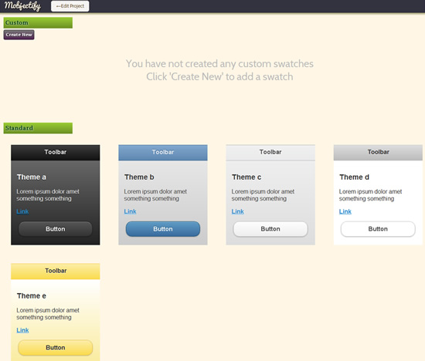
Task: Follow the Link in Theme c
Action: point(238,211)
